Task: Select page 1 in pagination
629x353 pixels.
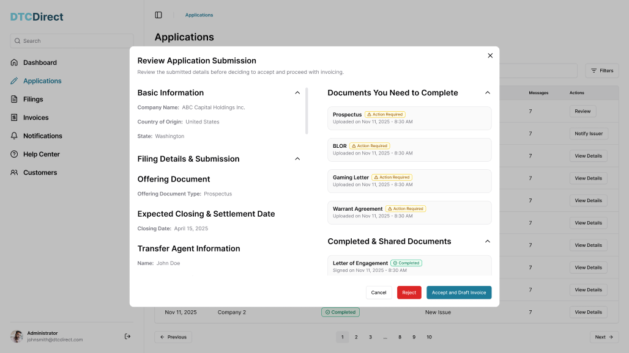Action: click(342, 337)
